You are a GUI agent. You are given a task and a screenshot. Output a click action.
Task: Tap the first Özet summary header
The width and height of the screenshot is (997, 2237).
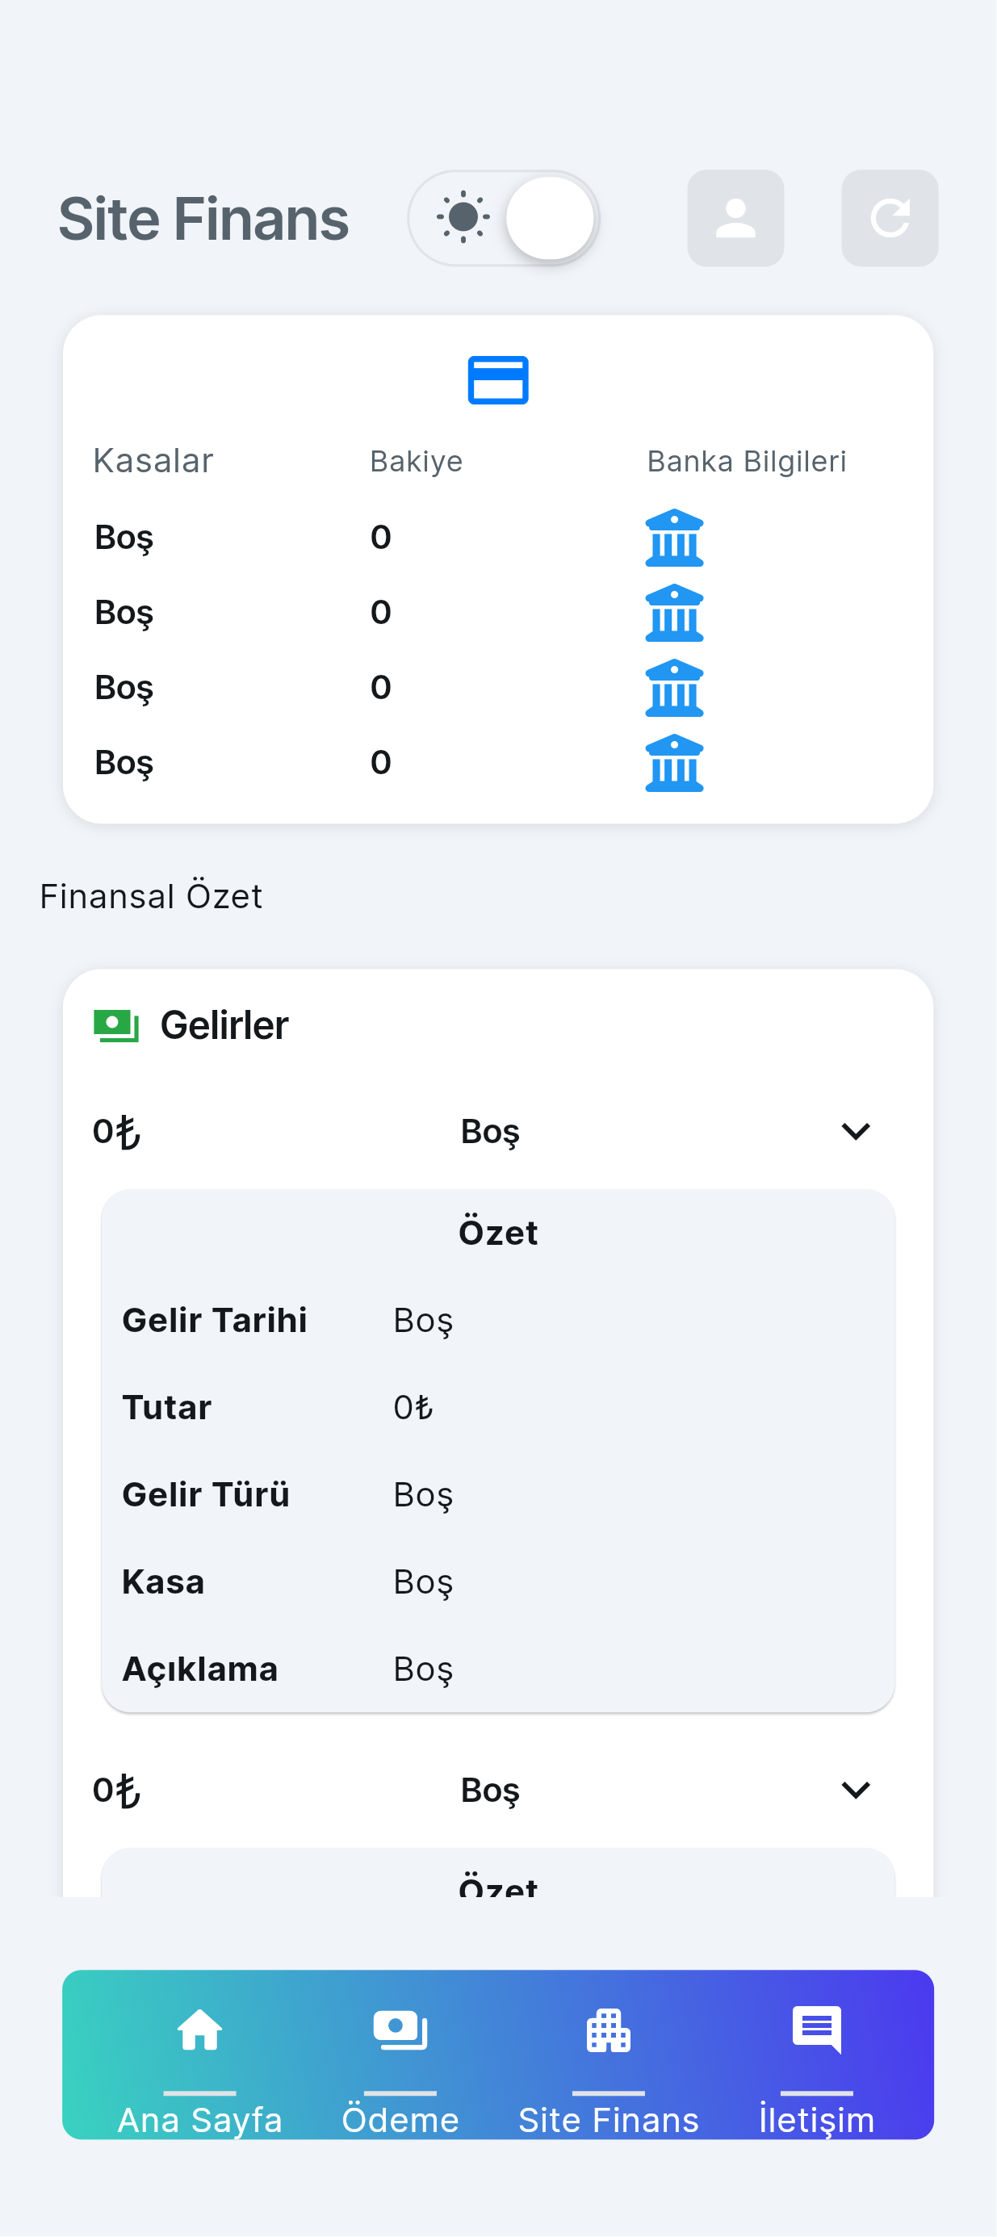pyautogui.click(x=497, y=1233)
